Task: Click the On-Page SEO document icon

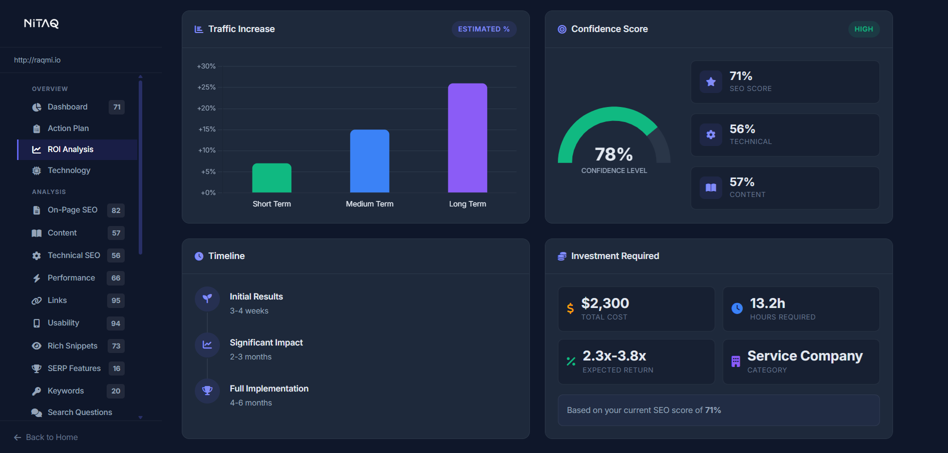Action: [37, 210]
